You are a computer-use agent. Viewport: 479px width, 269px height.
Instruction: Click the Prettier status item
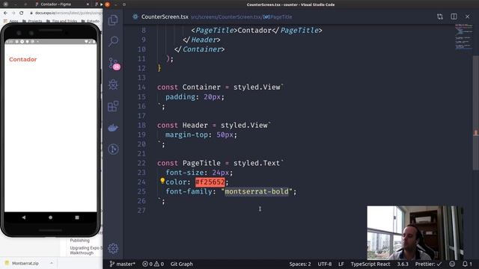[x=428, y=264]
